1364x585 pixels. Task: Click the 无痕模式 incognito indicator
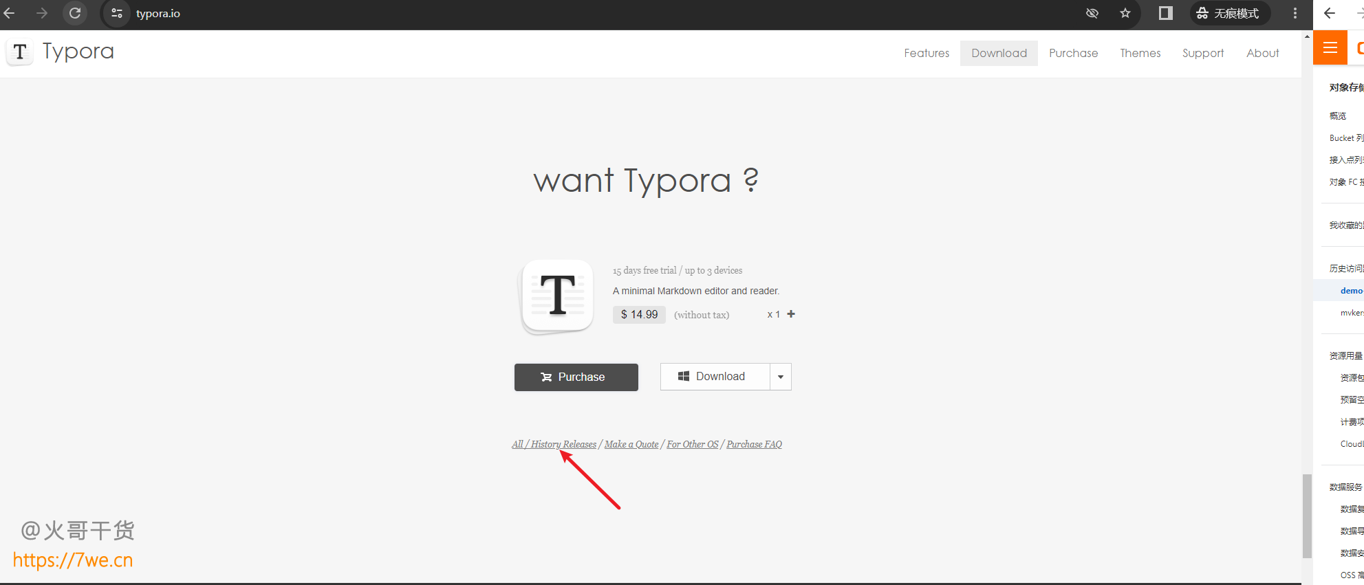pos(1230,13)
